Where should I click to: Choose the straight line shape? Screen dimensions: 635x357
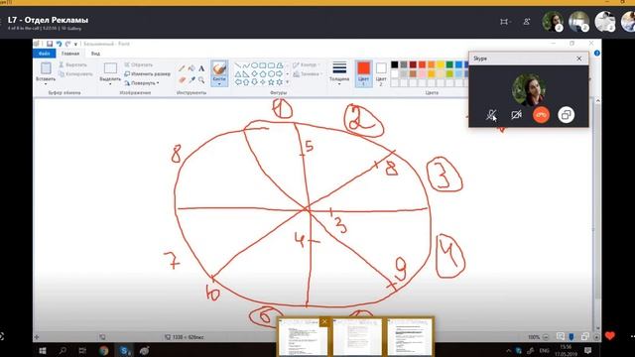pyautogui.click(x=238, y=65)
